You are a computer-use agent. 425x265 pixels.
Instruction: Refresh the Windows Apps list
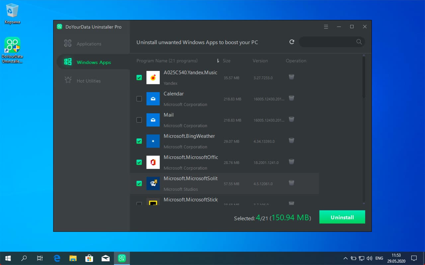click(x=292, y=42)
